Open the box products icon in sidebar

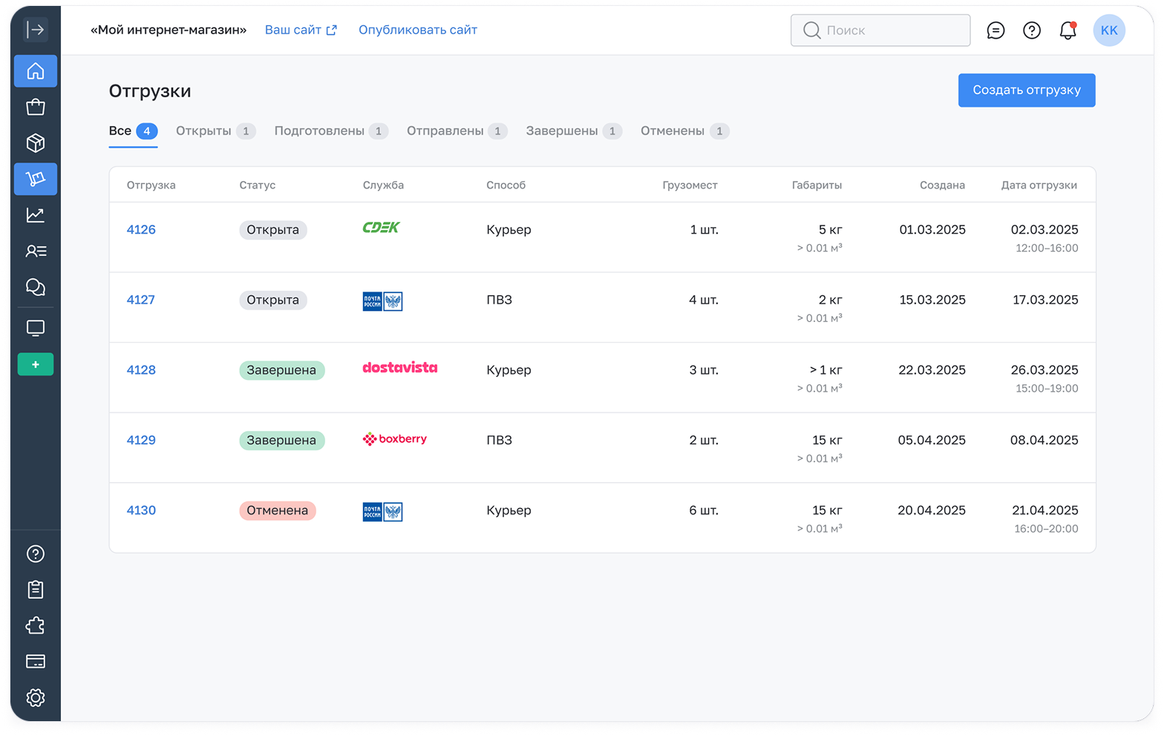tap(35, 142)
